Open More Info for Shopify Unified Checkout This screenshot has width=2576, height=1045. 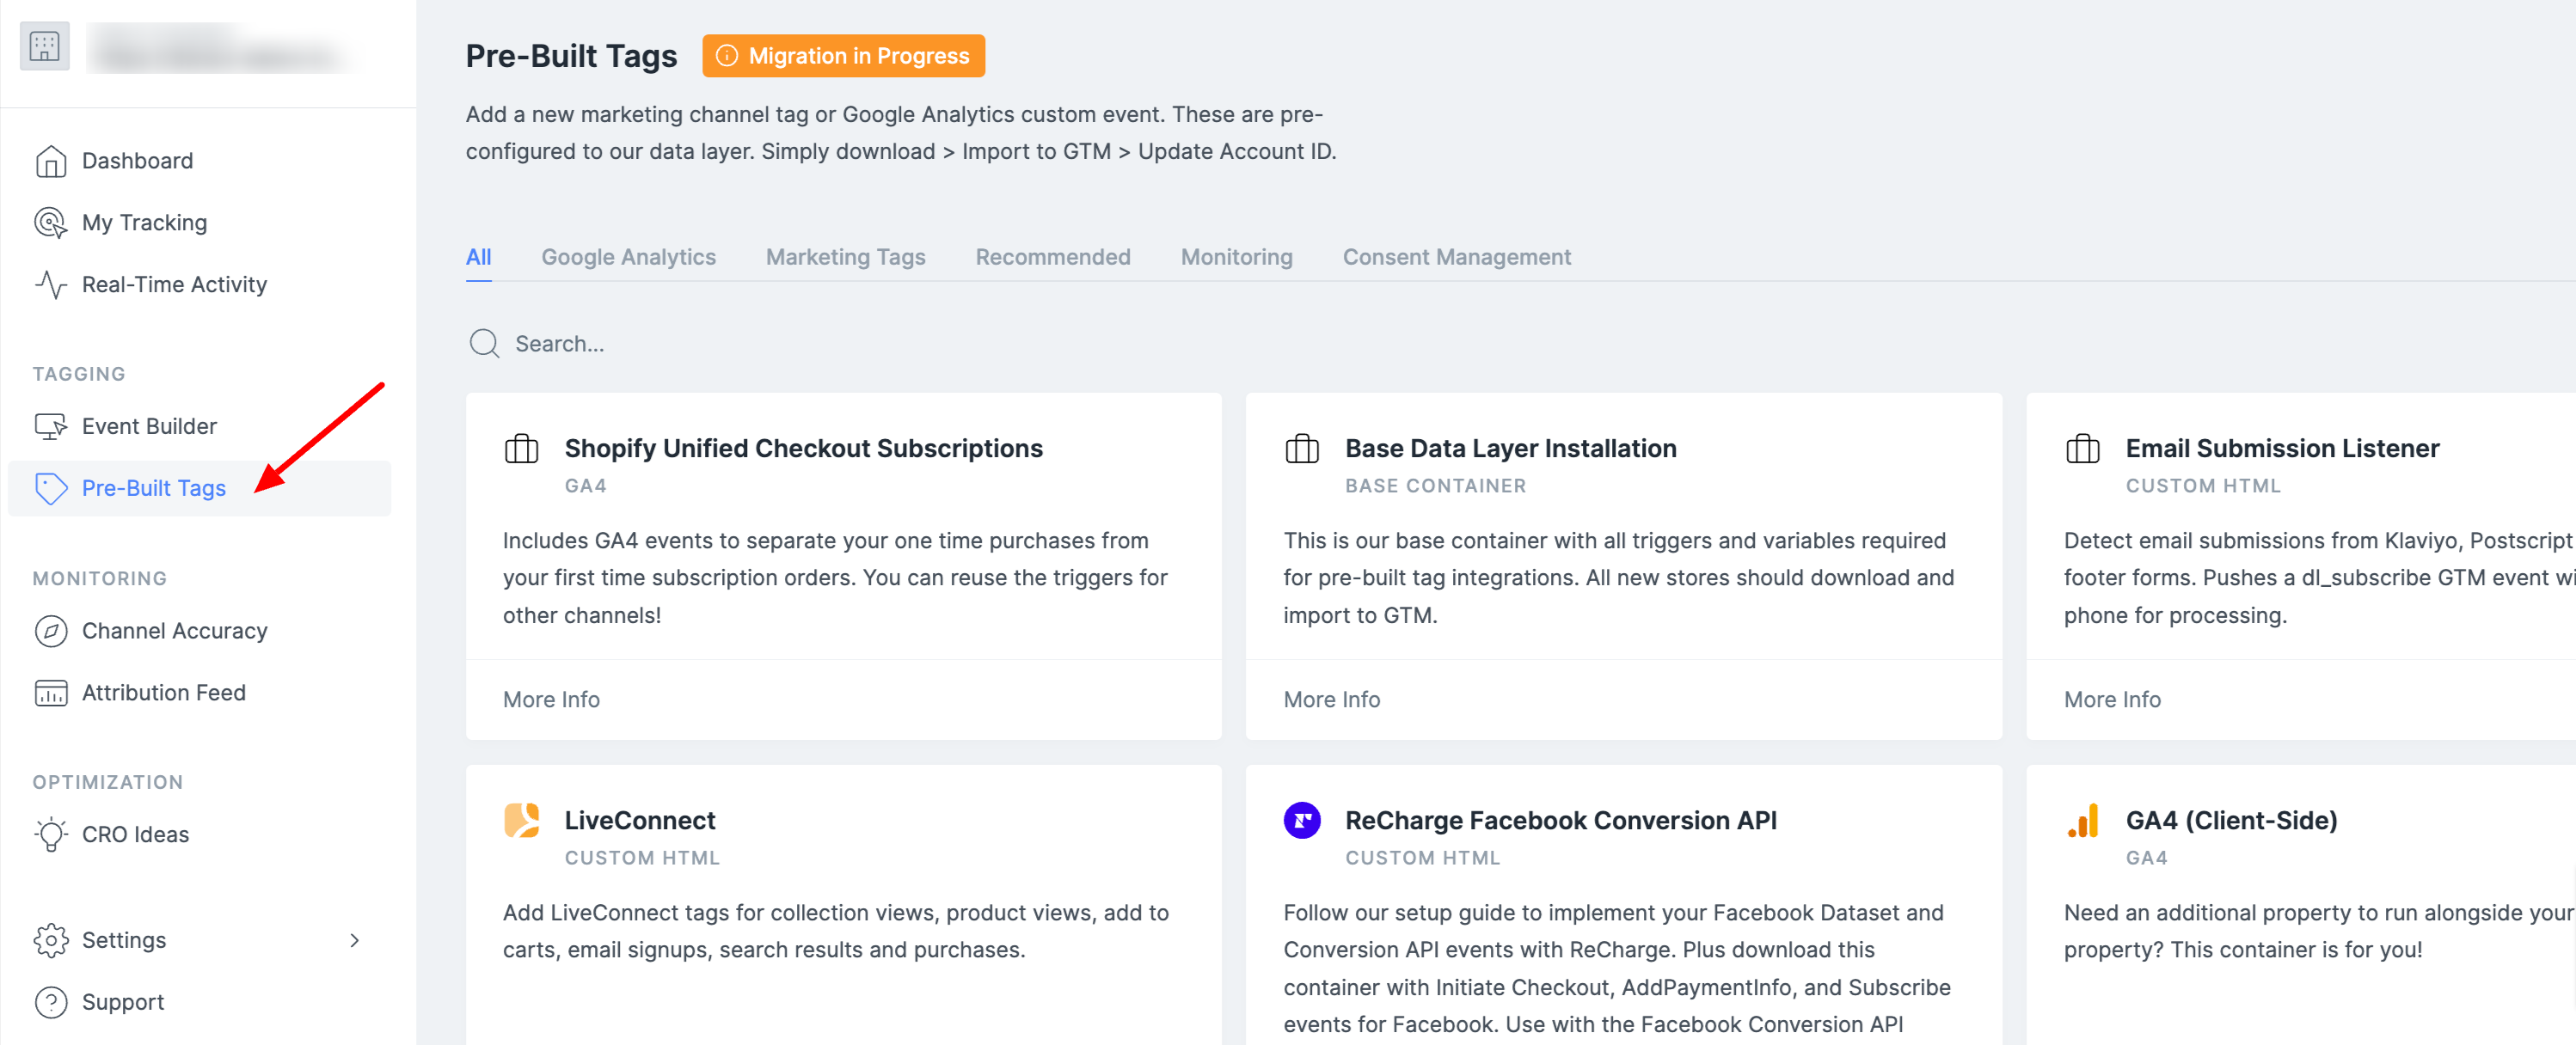pyautogui.click(x=551, y=700)
